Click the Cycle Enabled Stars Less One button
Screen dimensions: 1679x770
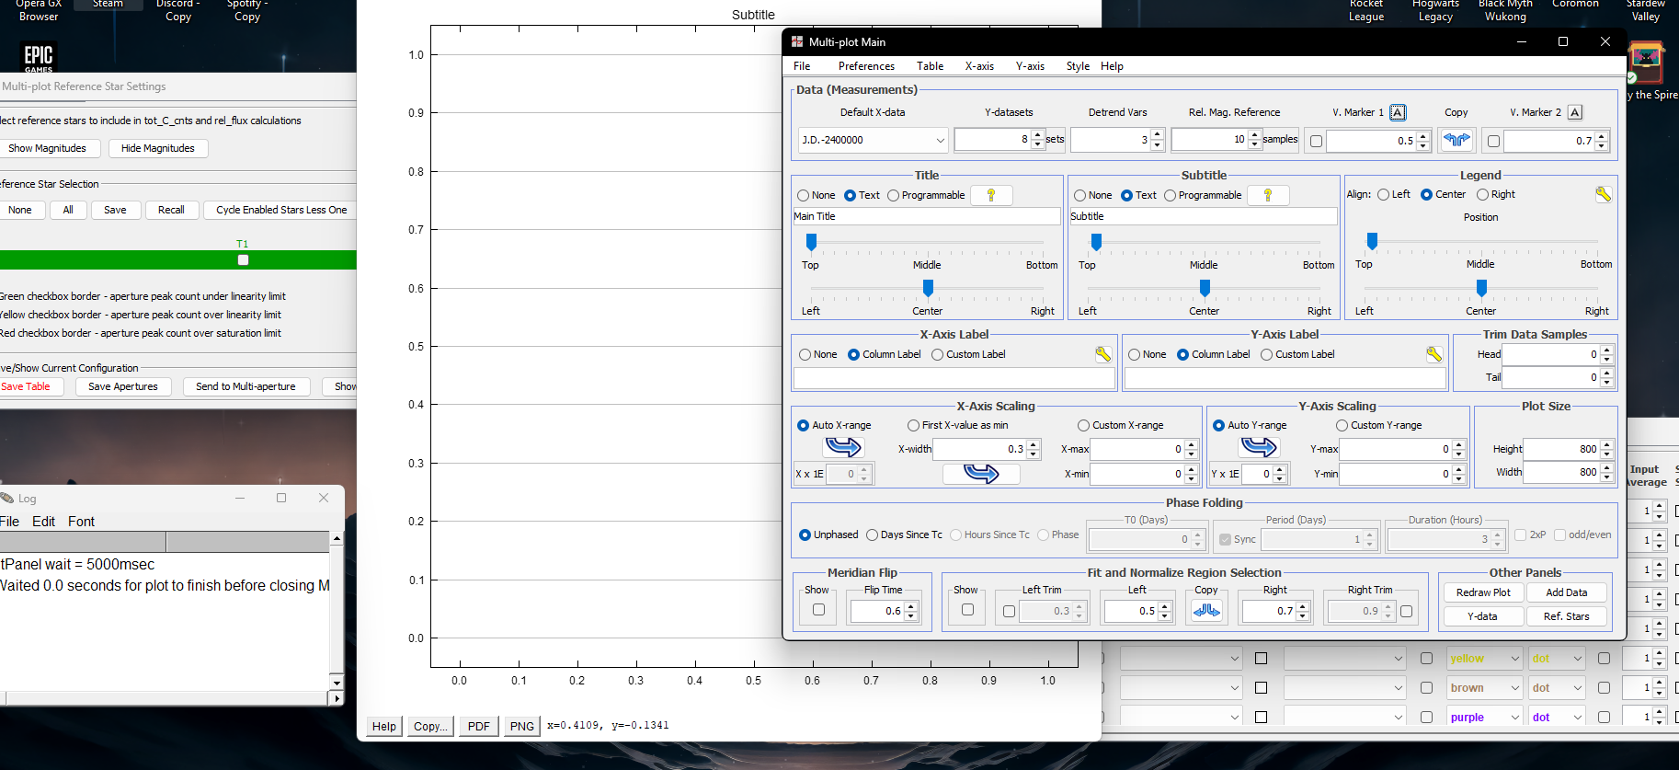281,210
